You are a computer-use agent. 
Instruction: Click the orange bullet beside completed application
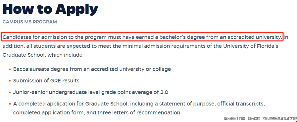tap(10, 104)
